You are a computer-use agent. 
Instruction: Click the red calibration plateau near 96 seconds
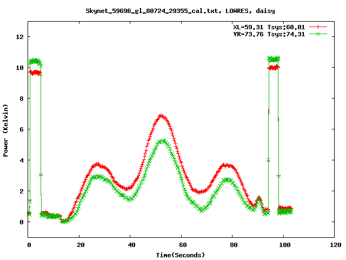point(274,67)
